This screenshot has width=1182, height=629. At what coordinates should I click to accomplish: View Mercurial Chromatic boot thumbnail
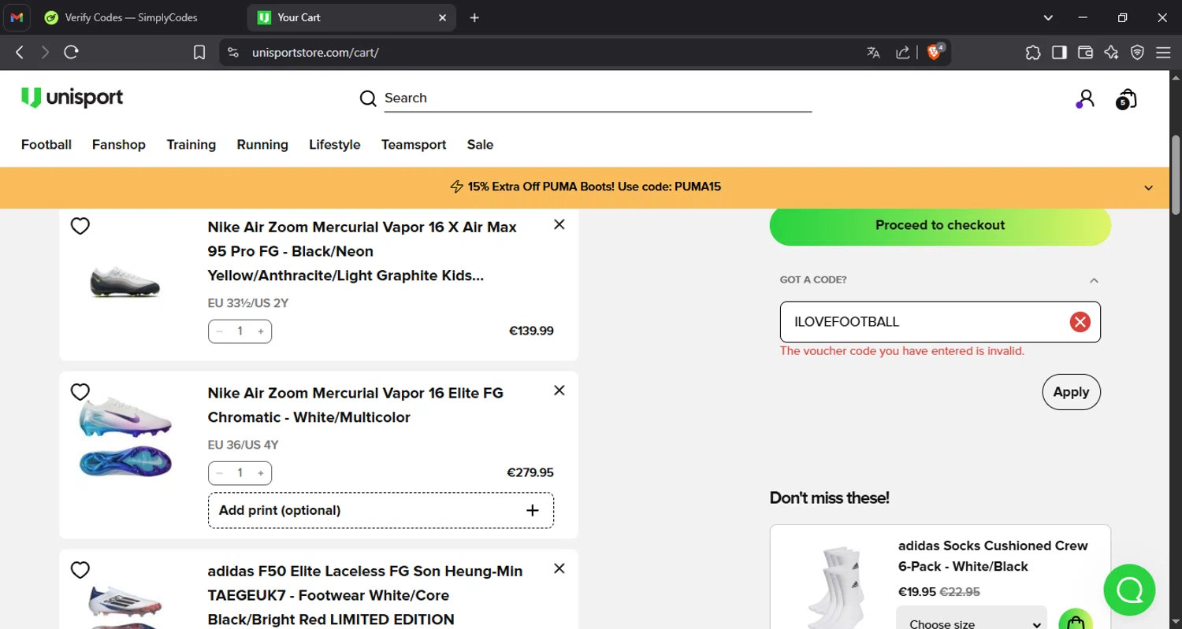pyautogui.click(x=125, y=438)
